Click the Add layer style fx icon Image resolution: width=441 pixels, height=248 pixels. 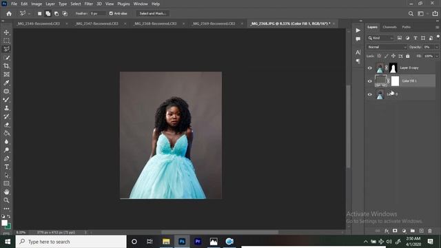pos(387,231)
